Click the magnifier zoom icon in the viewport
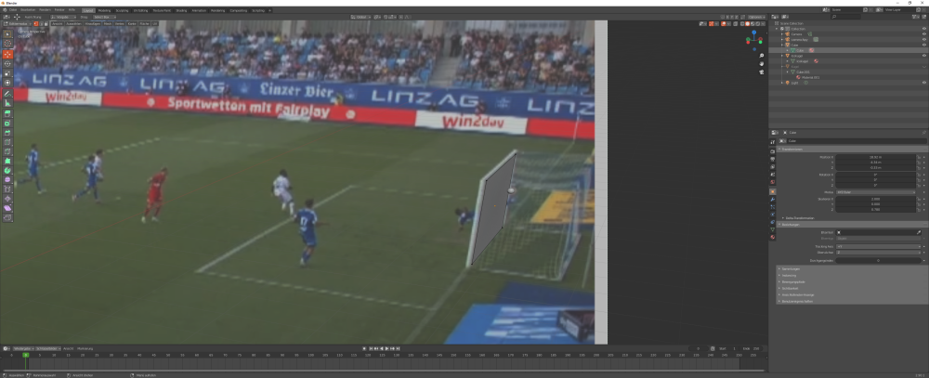The image size is (929, 378). pos(762,56)
